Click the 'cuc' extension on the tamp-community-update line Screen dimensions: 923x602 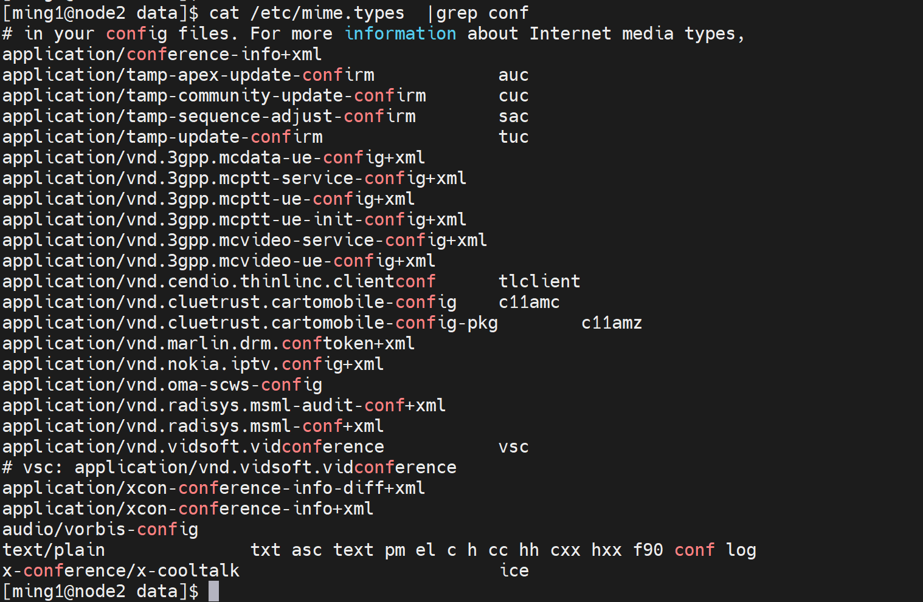tap(513, 95)
